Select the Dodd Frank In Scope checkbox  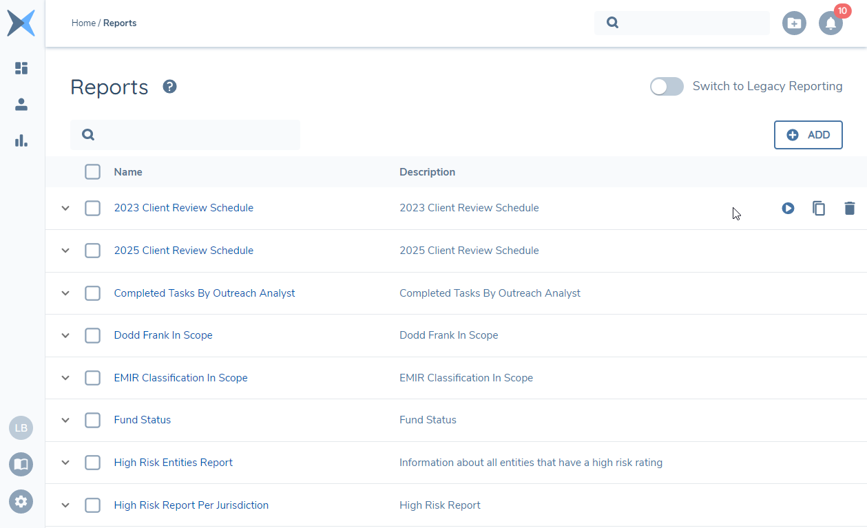click(92, 335)
